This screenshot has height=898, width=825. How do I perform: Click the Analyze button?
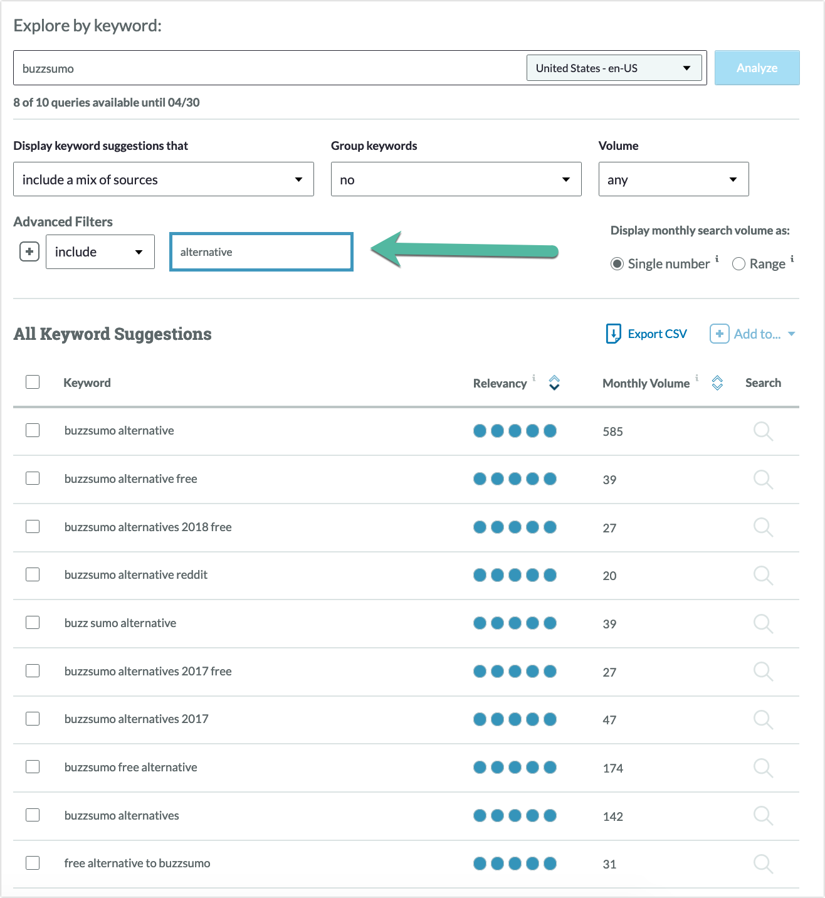coord(757,67)
